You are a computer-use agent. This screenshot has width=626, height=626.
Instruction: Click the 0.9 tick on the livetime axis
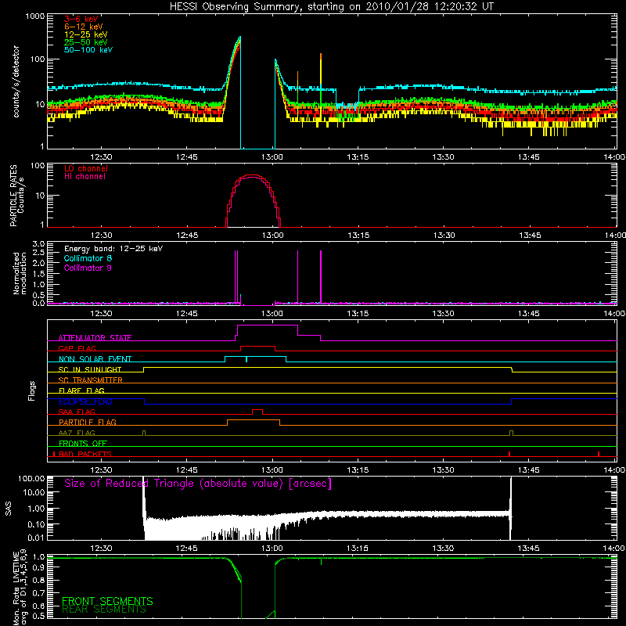40,568
